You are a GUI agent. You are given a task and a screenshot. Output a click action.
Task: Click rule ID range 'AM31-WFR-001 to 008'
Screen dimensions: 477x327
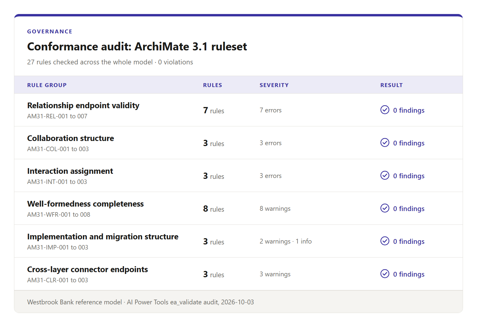58,215
